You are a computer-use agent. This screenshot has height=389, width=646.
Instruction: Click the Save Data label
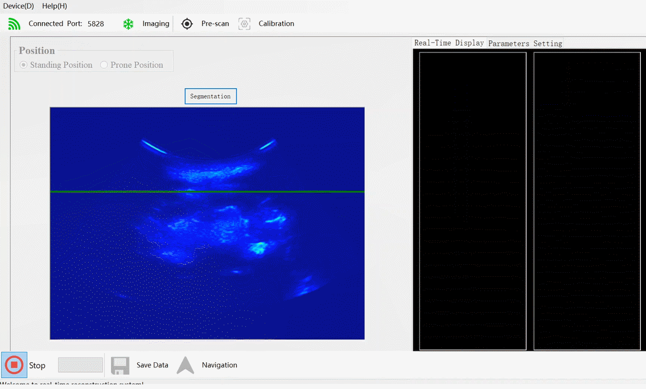click(153, 365)
